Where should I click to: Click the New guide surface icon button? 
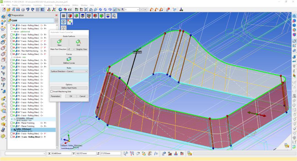tap(59, 42)
